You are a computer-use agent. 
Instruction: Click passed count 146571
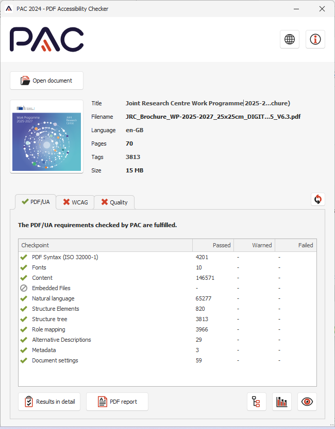click(x=205, y=278)
